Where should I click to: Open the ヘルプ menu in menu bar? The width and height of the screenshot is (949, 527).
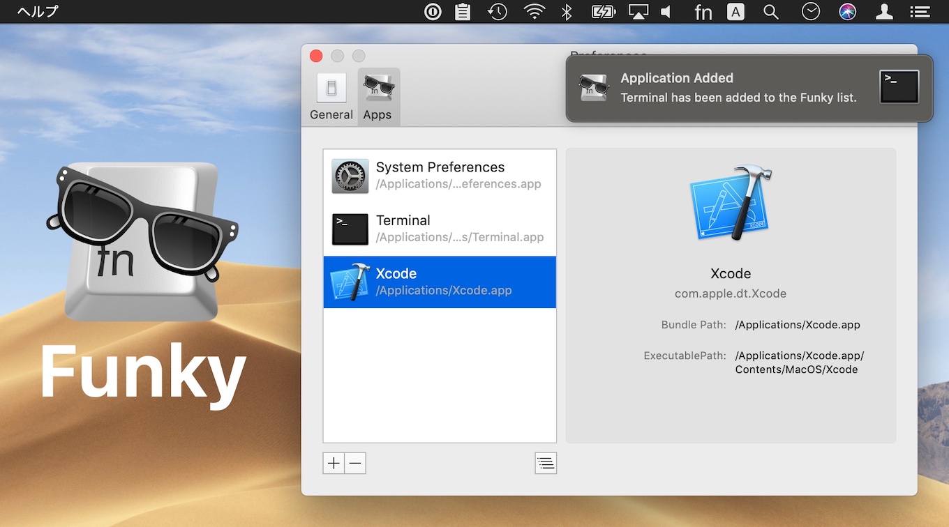coord(38,11)
